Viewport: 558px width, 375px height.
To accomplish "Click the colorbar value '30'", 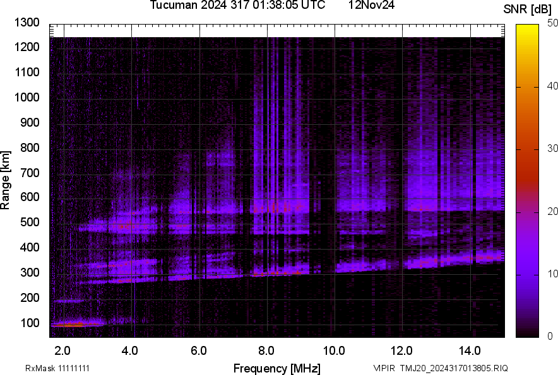I will coord(552,149).
